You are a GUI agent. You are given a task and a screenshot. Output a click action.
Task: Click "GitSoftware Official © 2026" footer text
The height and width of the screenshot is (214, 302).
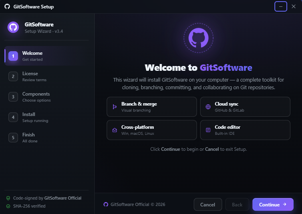(x=138, y=204)
